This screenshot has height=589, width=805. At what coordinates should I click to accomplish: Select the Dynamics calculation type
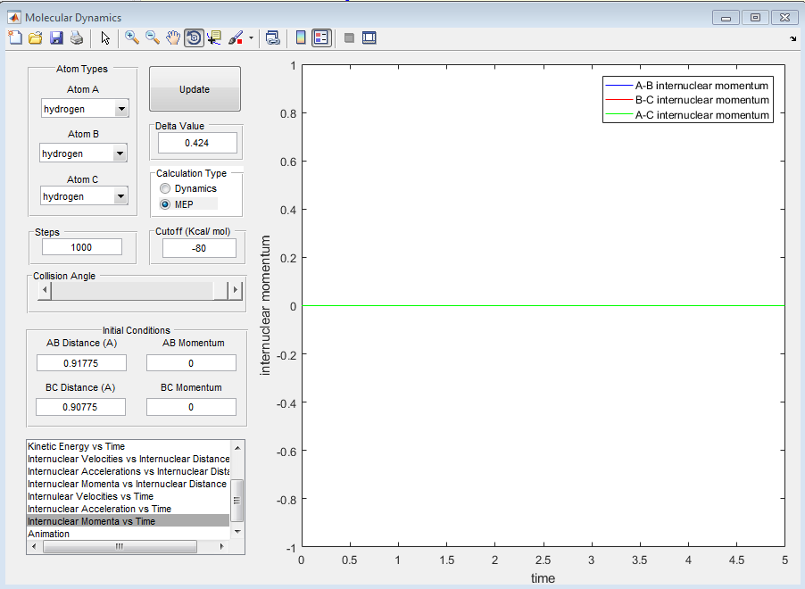[165, 188]
